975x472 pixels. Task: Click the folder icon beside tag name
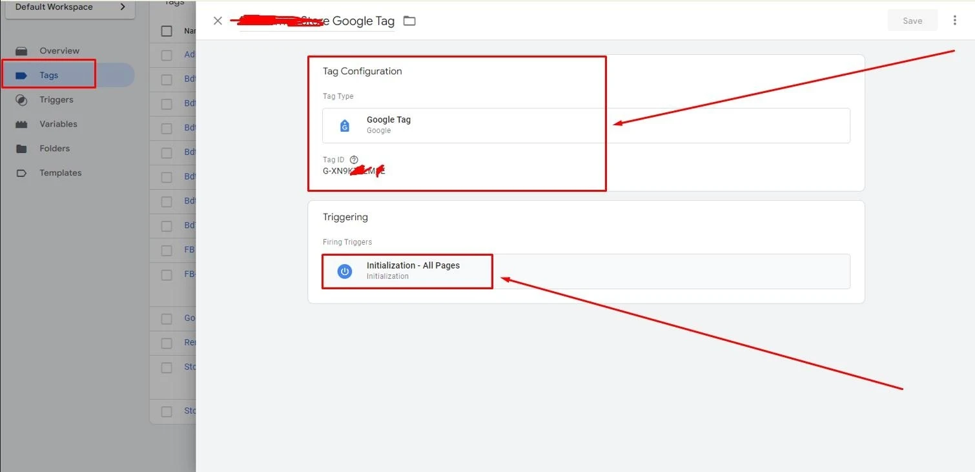[409, 21]
